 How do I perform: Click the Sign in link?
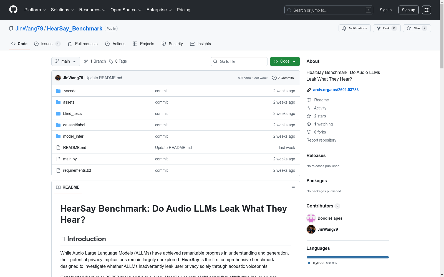(386, 10)
